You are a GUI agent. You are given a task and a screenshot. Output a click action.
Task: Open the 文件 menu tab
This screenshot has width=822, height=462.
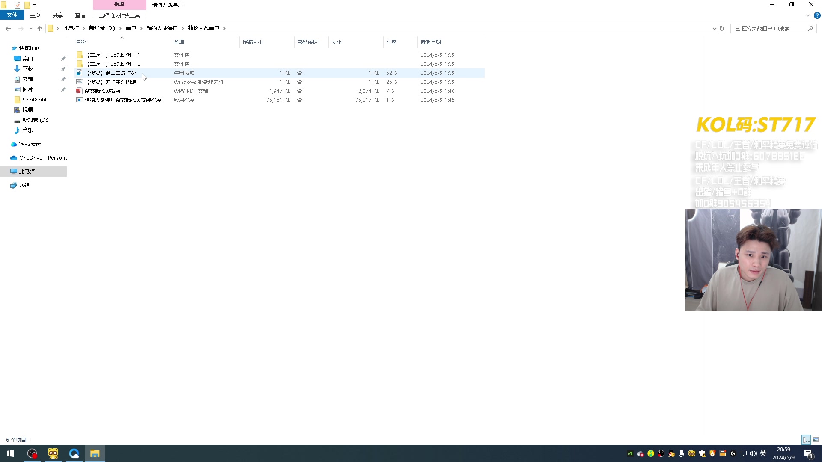coord(12,15)
